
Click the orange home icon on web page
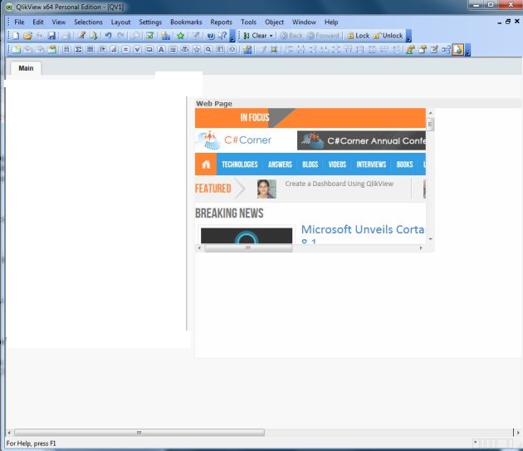click(x=206, y=164)
